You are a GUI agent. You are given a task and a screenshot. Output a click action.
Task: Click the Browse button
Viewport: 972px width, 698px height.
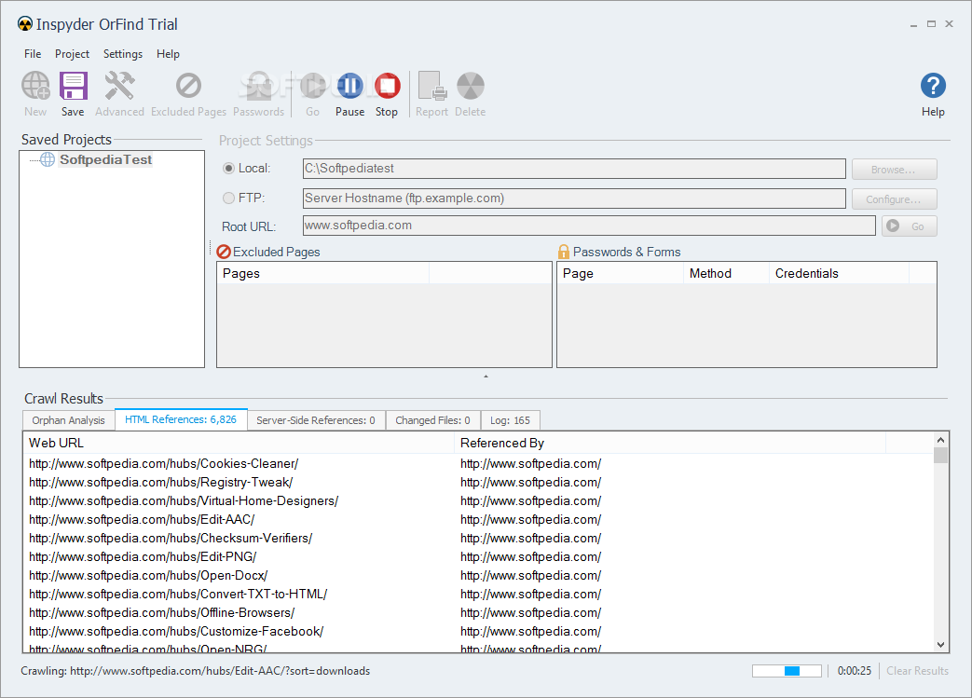[x=894, y=170]
